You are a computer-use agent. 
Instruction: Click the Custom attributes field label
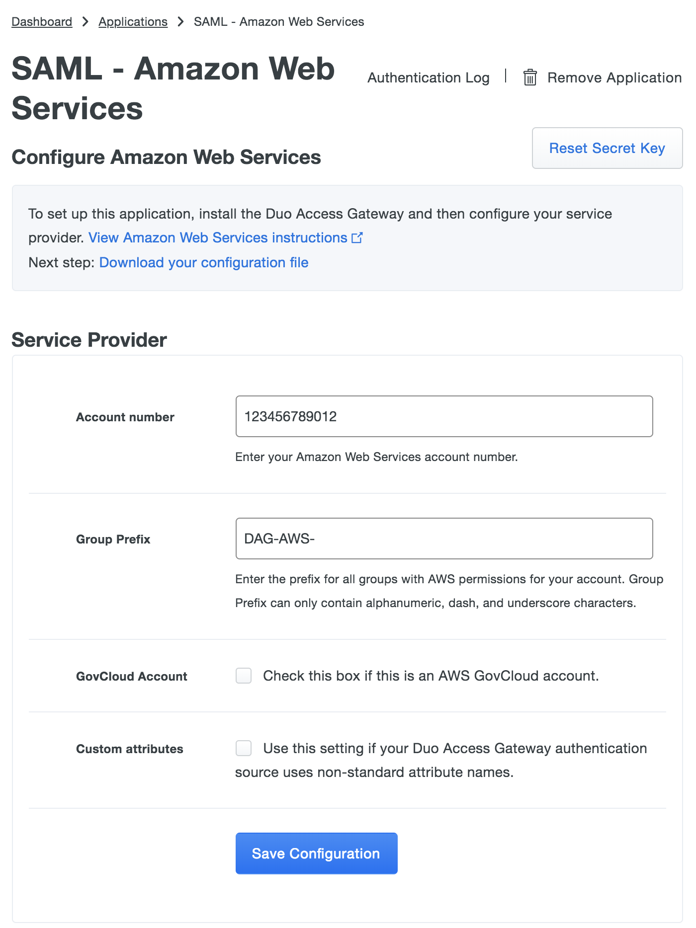129,749
